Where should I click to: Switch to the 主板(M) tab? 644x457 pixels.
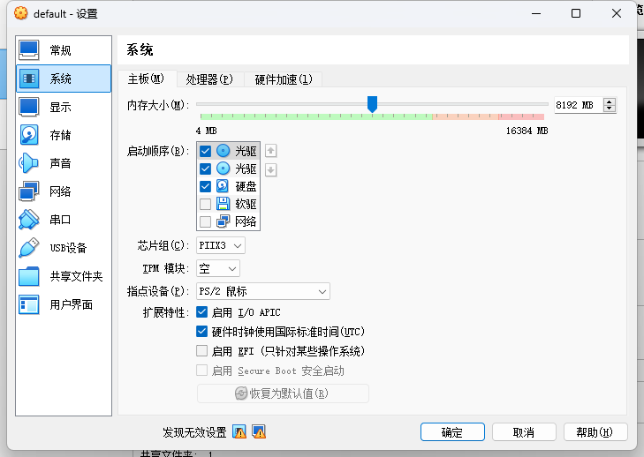[146, 79]
